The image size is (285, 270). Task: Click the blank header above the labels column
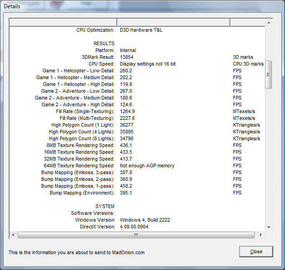pyautogui.click(x=63, y=23)
